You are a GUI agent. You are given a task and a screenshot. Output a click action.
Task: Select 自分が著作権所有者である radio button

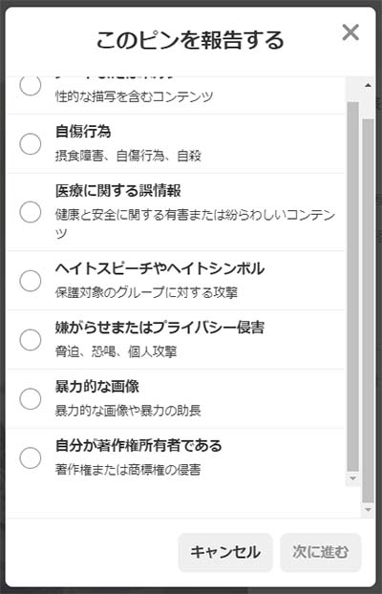pos(31,458)
